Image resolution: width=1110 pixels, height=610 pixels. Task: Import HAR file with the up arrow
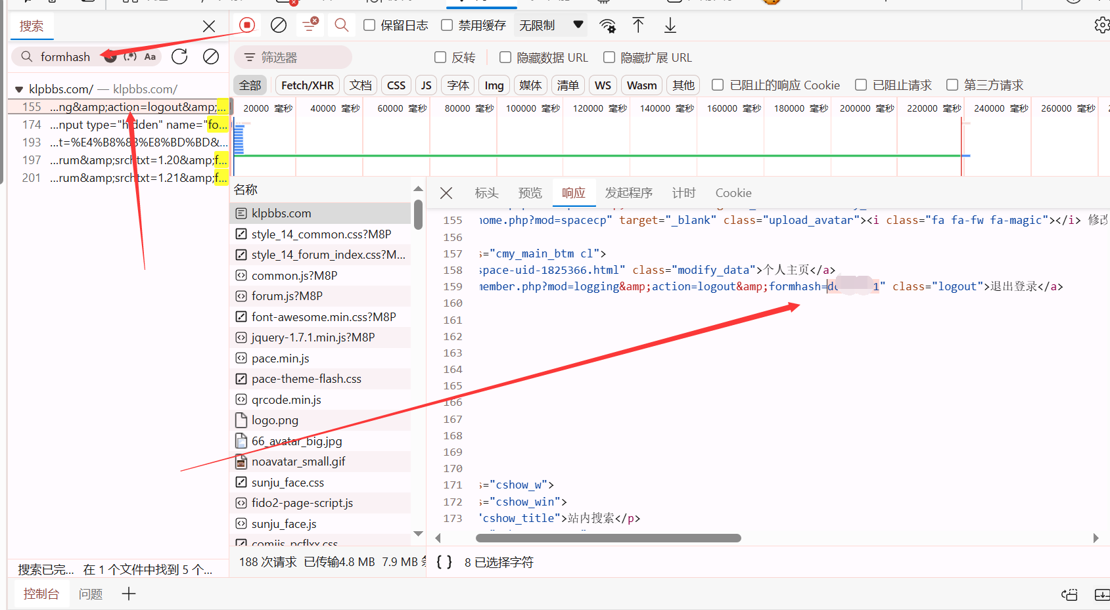pos(638,25)
